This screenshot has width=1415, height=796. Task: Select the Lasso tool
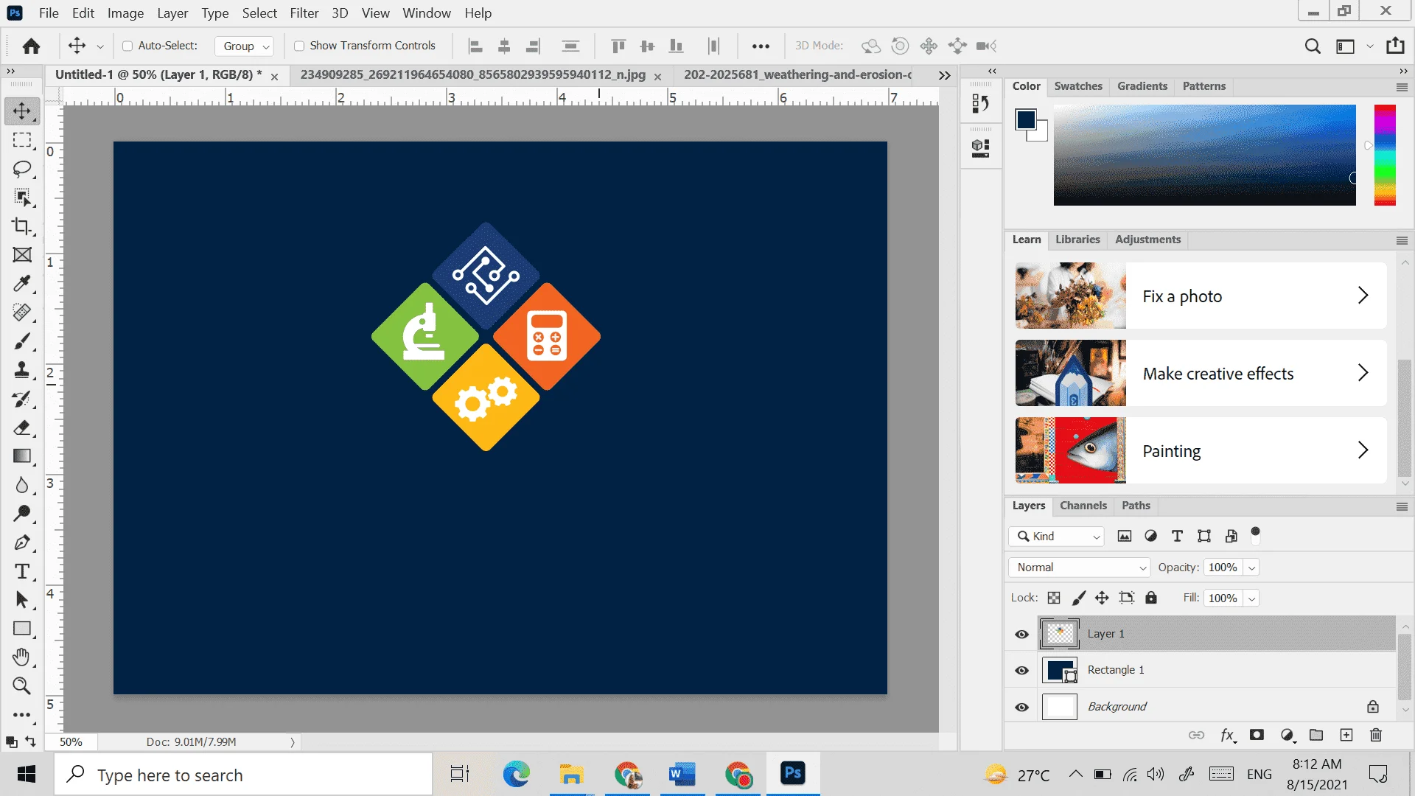point(22,169)
